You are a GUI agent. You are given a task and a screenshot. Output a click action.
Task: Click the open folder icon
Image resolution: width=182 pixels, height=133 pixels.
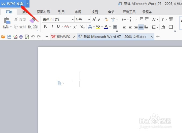pos(3,37)
